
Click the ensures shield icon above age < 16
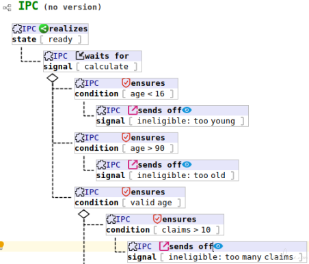(x=126, y=83)
